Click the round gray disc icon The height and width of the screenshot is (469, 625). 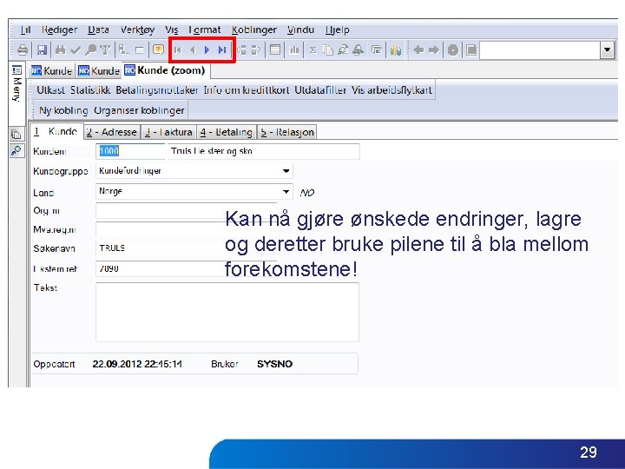(453, 50)
